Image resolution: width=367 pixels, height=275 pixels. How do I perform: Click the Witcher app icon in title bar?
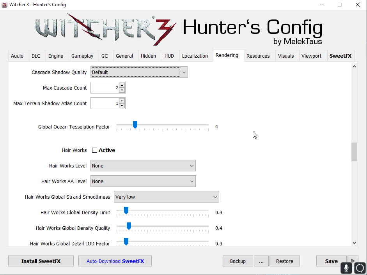[x=4, y=5]
